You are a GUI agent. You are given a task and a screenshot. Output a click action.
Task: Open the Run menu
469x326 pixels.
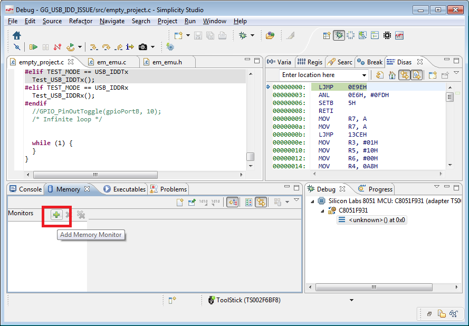[x=190, y=21]
